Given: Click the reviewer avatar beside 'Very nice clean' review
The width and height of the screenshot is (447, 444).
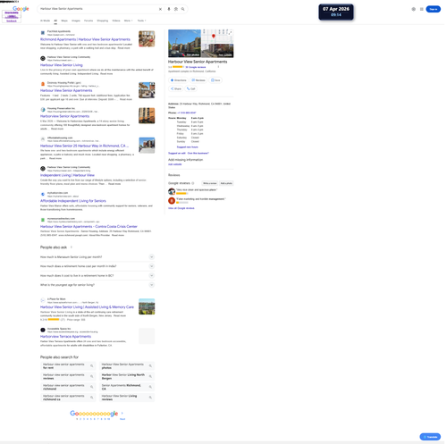Looking at the screenshot, I should tap(172, 191).
